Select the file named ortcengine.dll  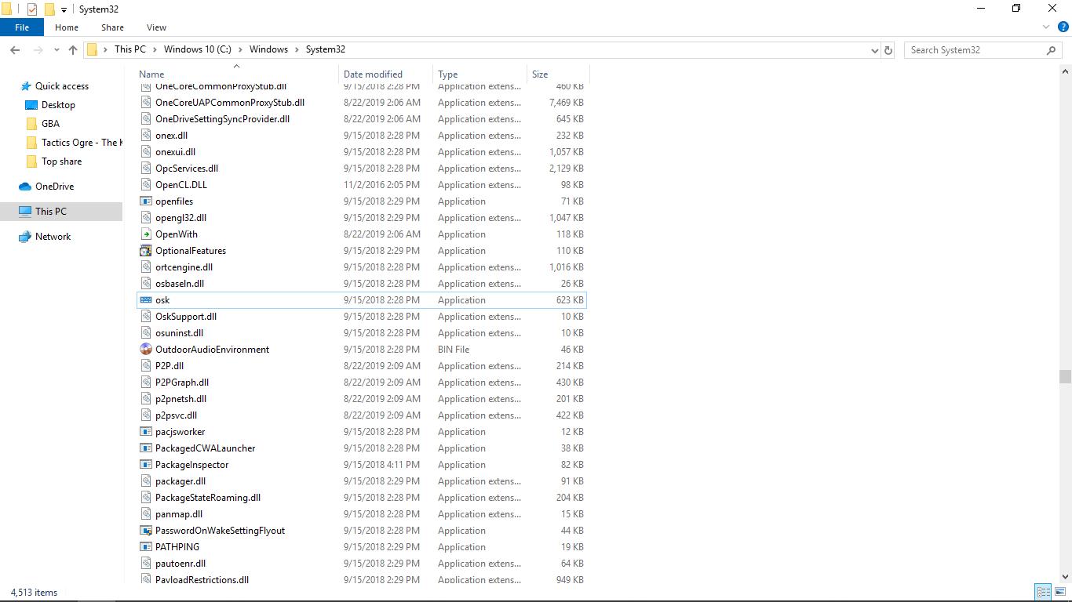pos(184,267)
